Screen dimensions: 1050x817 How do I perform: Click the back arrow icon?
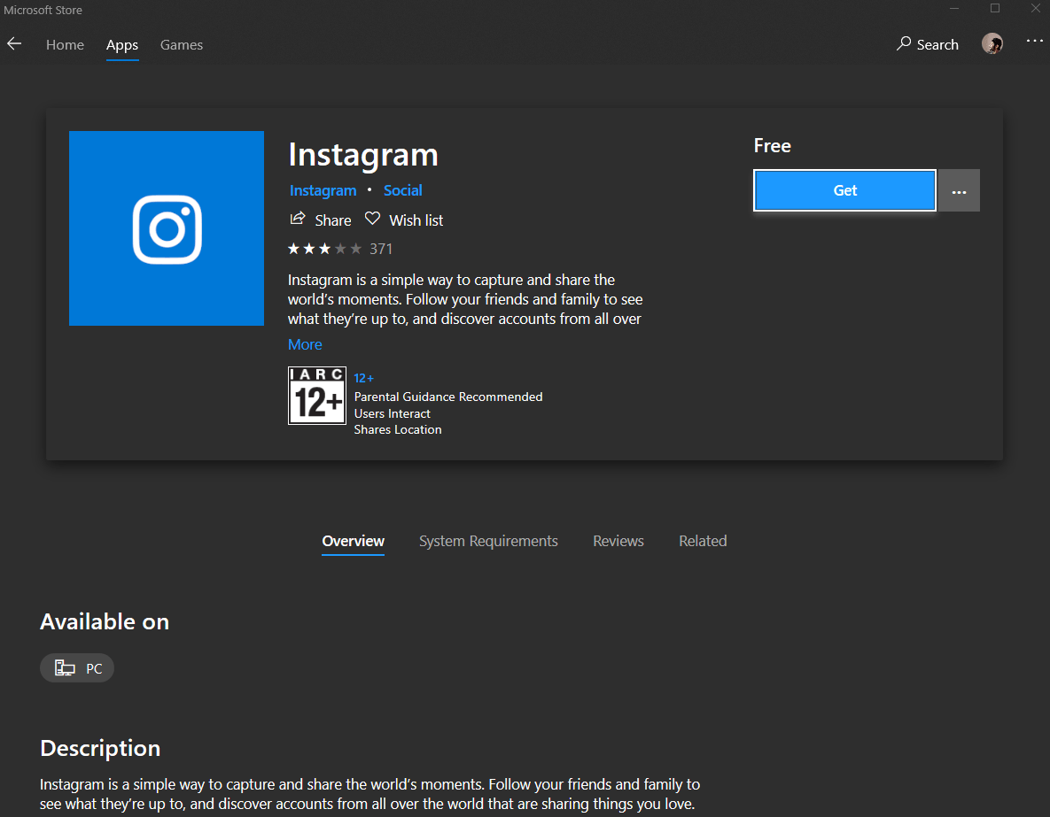click(14, 44)
